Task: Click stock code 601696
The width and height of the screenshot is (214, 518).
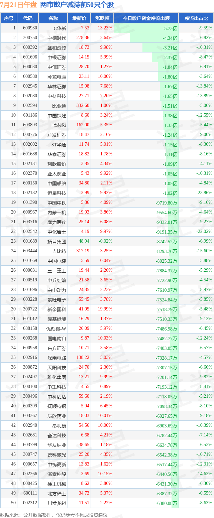Action: tap(30, 57)
